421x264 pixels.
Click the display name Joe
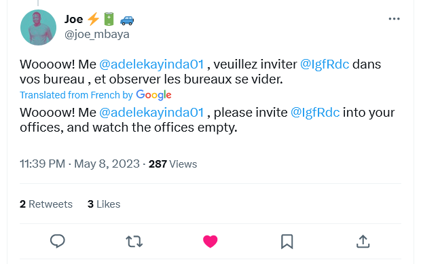click(x=73, y=19)
